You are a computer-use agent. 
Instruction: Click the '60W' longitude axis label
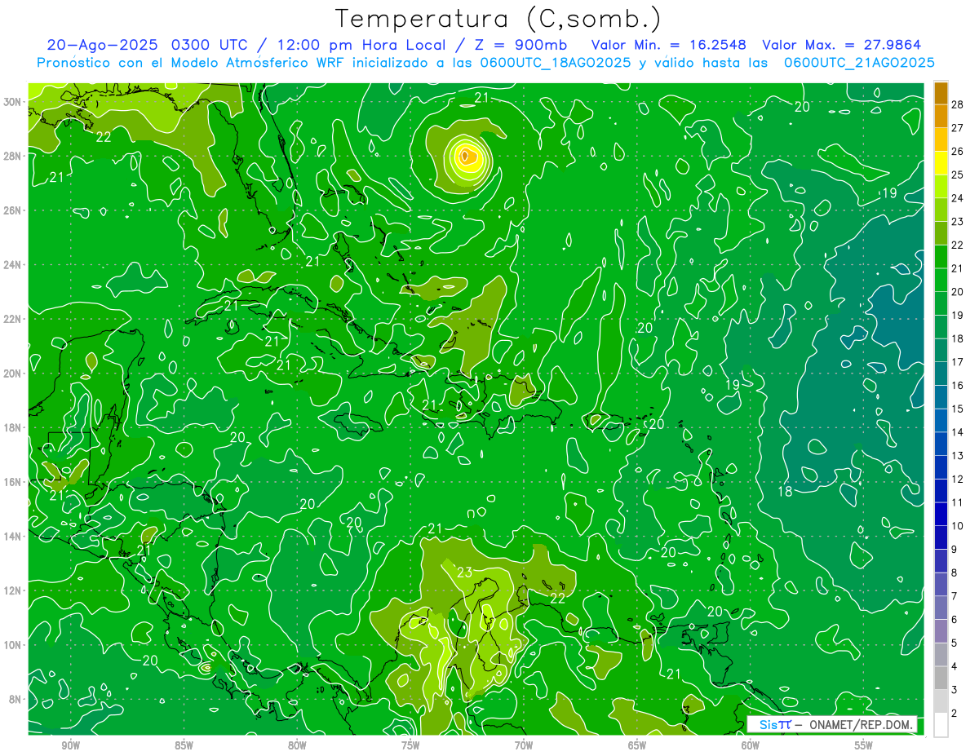pyautogui.click(x=751, y=745)
